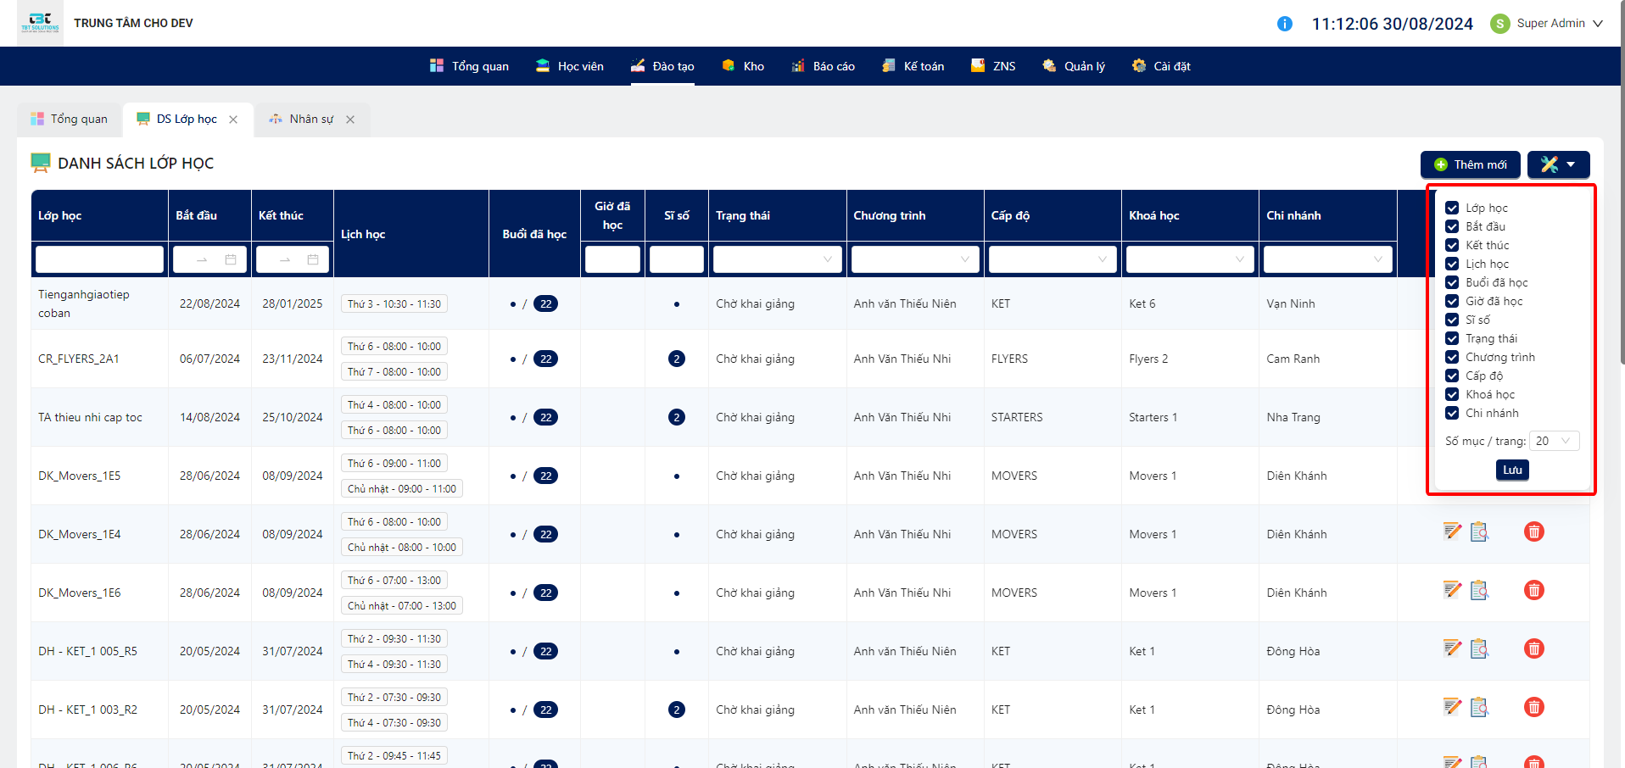Viewport: 1625px width, 768px height.
Task: Open the Tổng quan navigation menu
Action: pos(469,66)
